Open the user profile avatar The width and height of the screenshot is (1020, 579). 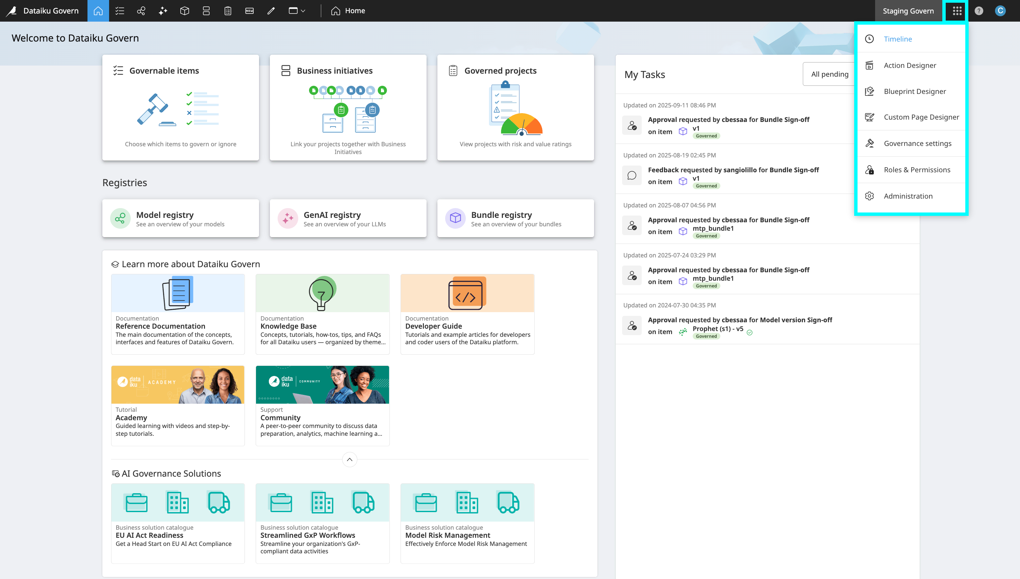pos(1000,11)
